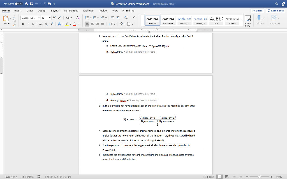Apply yellow text highlight color

click(67, 24)
